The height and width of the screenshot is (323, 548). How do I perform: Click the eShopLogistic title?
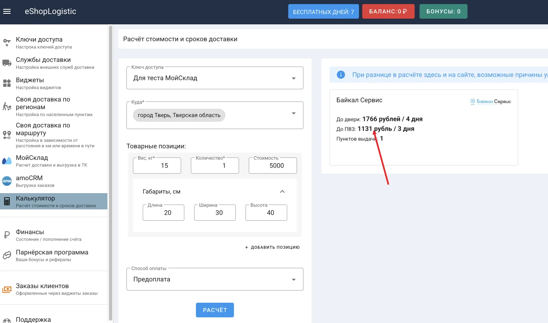point(51,11)
